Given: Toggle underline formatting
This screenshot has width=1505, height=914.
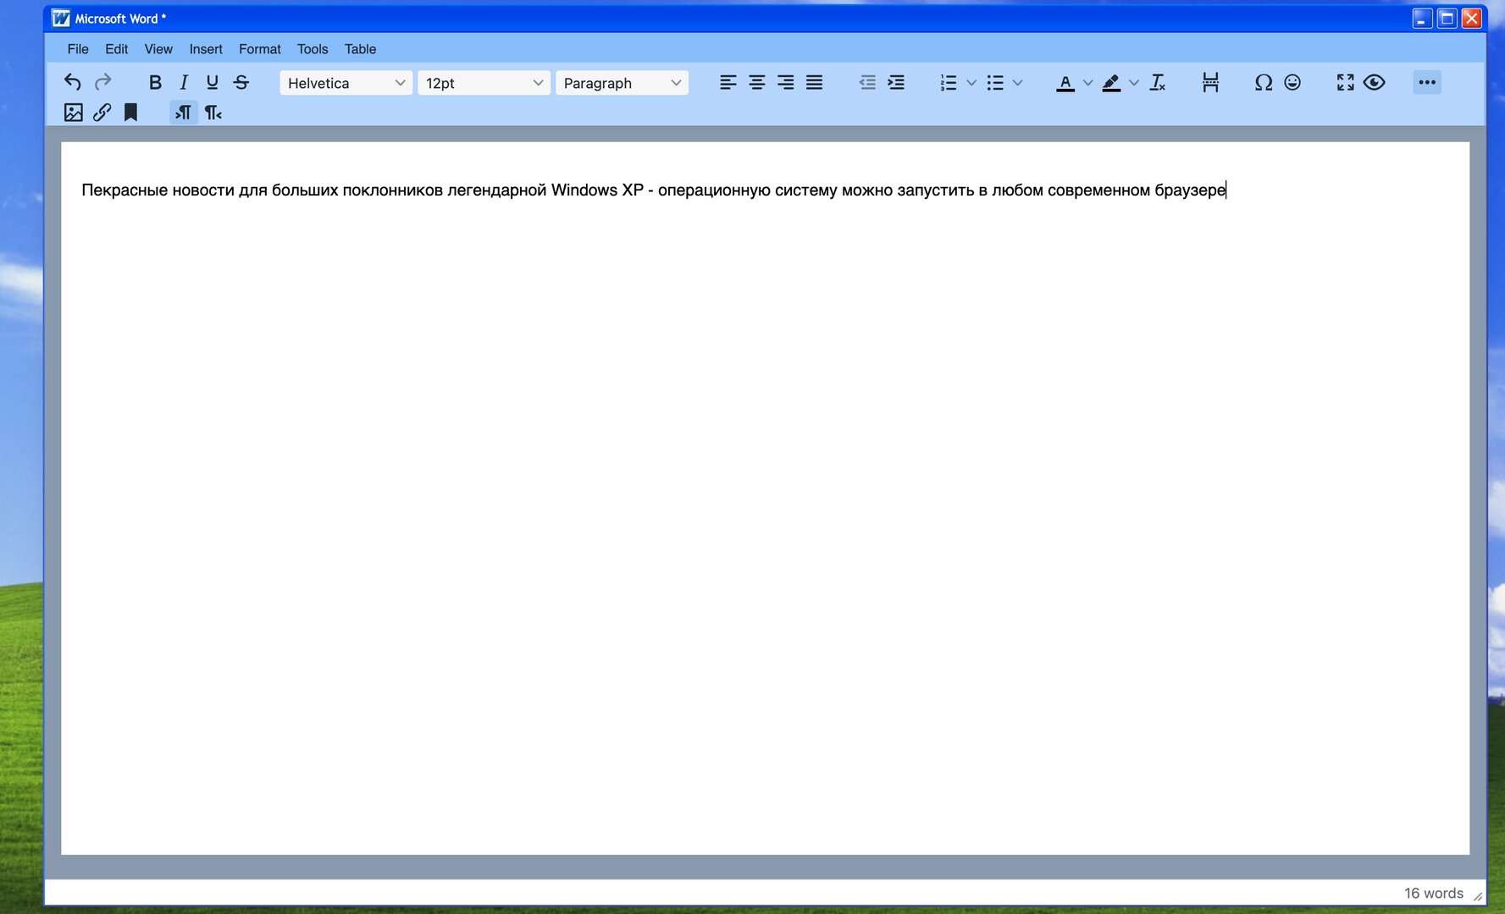Looking at the screenshot, I should [x=213, y=82].
